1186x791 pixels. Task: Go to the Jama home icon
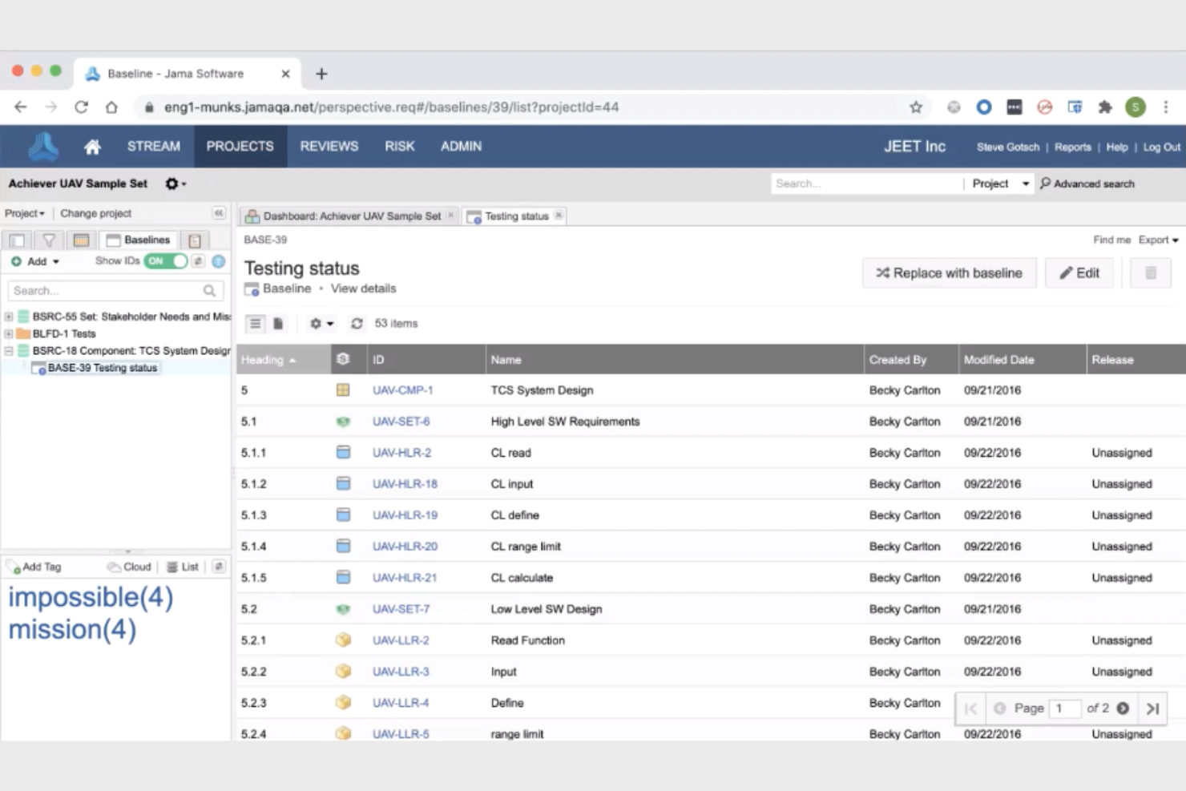coord(92,147)
